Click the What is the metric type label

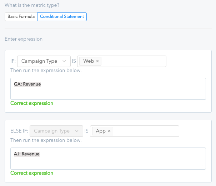tap(32, 5)
